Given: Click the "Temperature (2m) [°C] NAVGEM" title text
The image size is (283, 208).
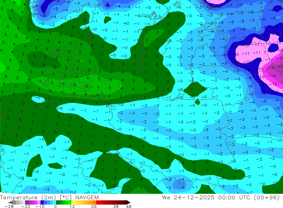Looking at the screenshot, I should point(49,197).
